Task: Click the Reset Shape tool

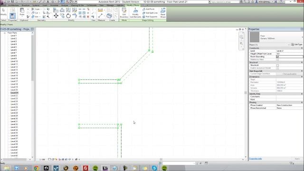Action: pos(163,13)
